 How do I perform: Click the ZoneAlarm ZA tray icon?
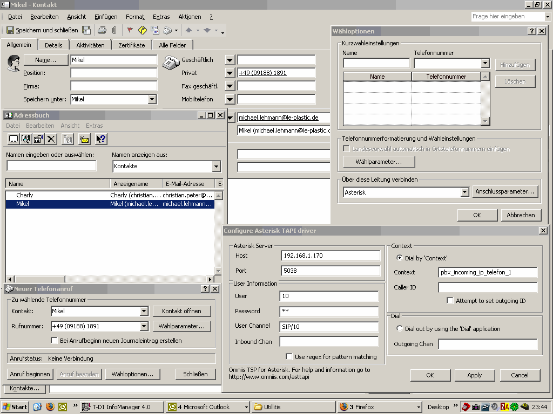pos(505,407)
